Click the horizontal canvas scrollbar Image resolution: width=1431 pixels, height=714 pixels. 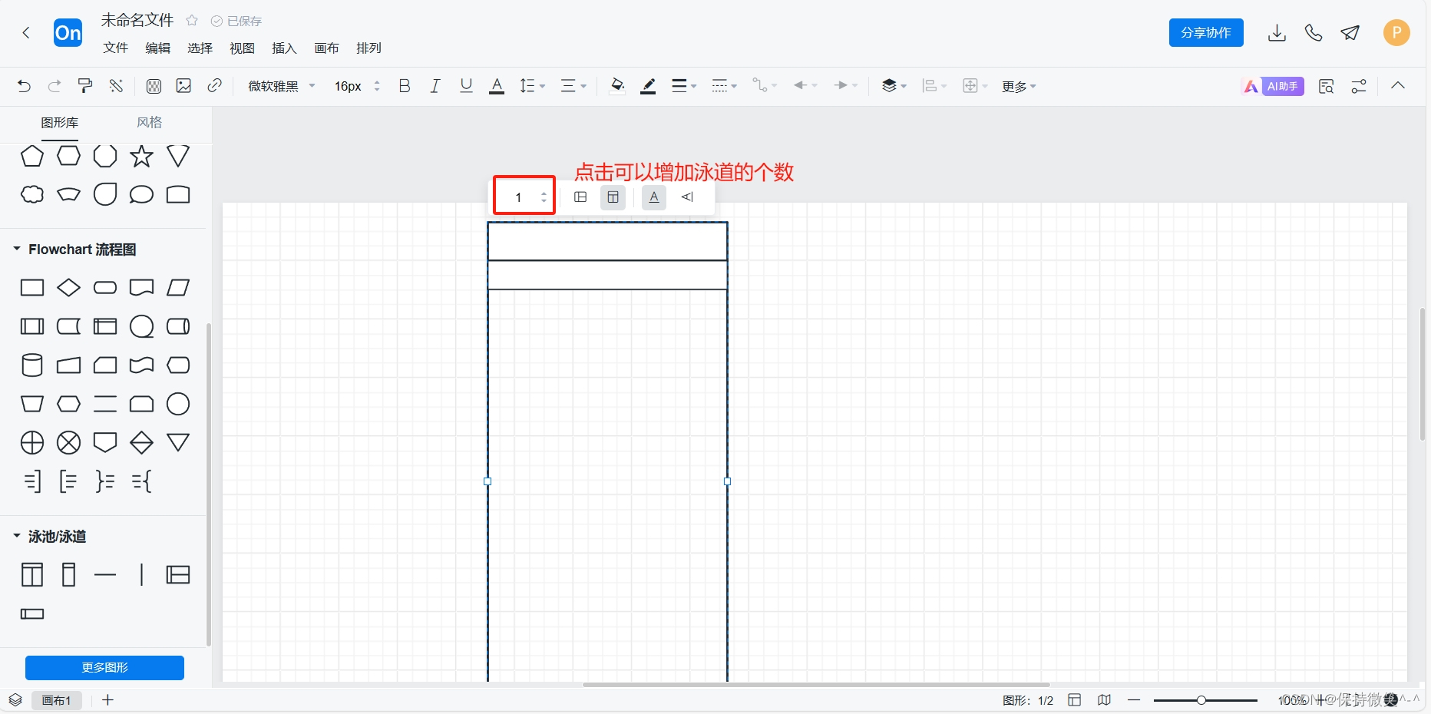pos(816,684)
